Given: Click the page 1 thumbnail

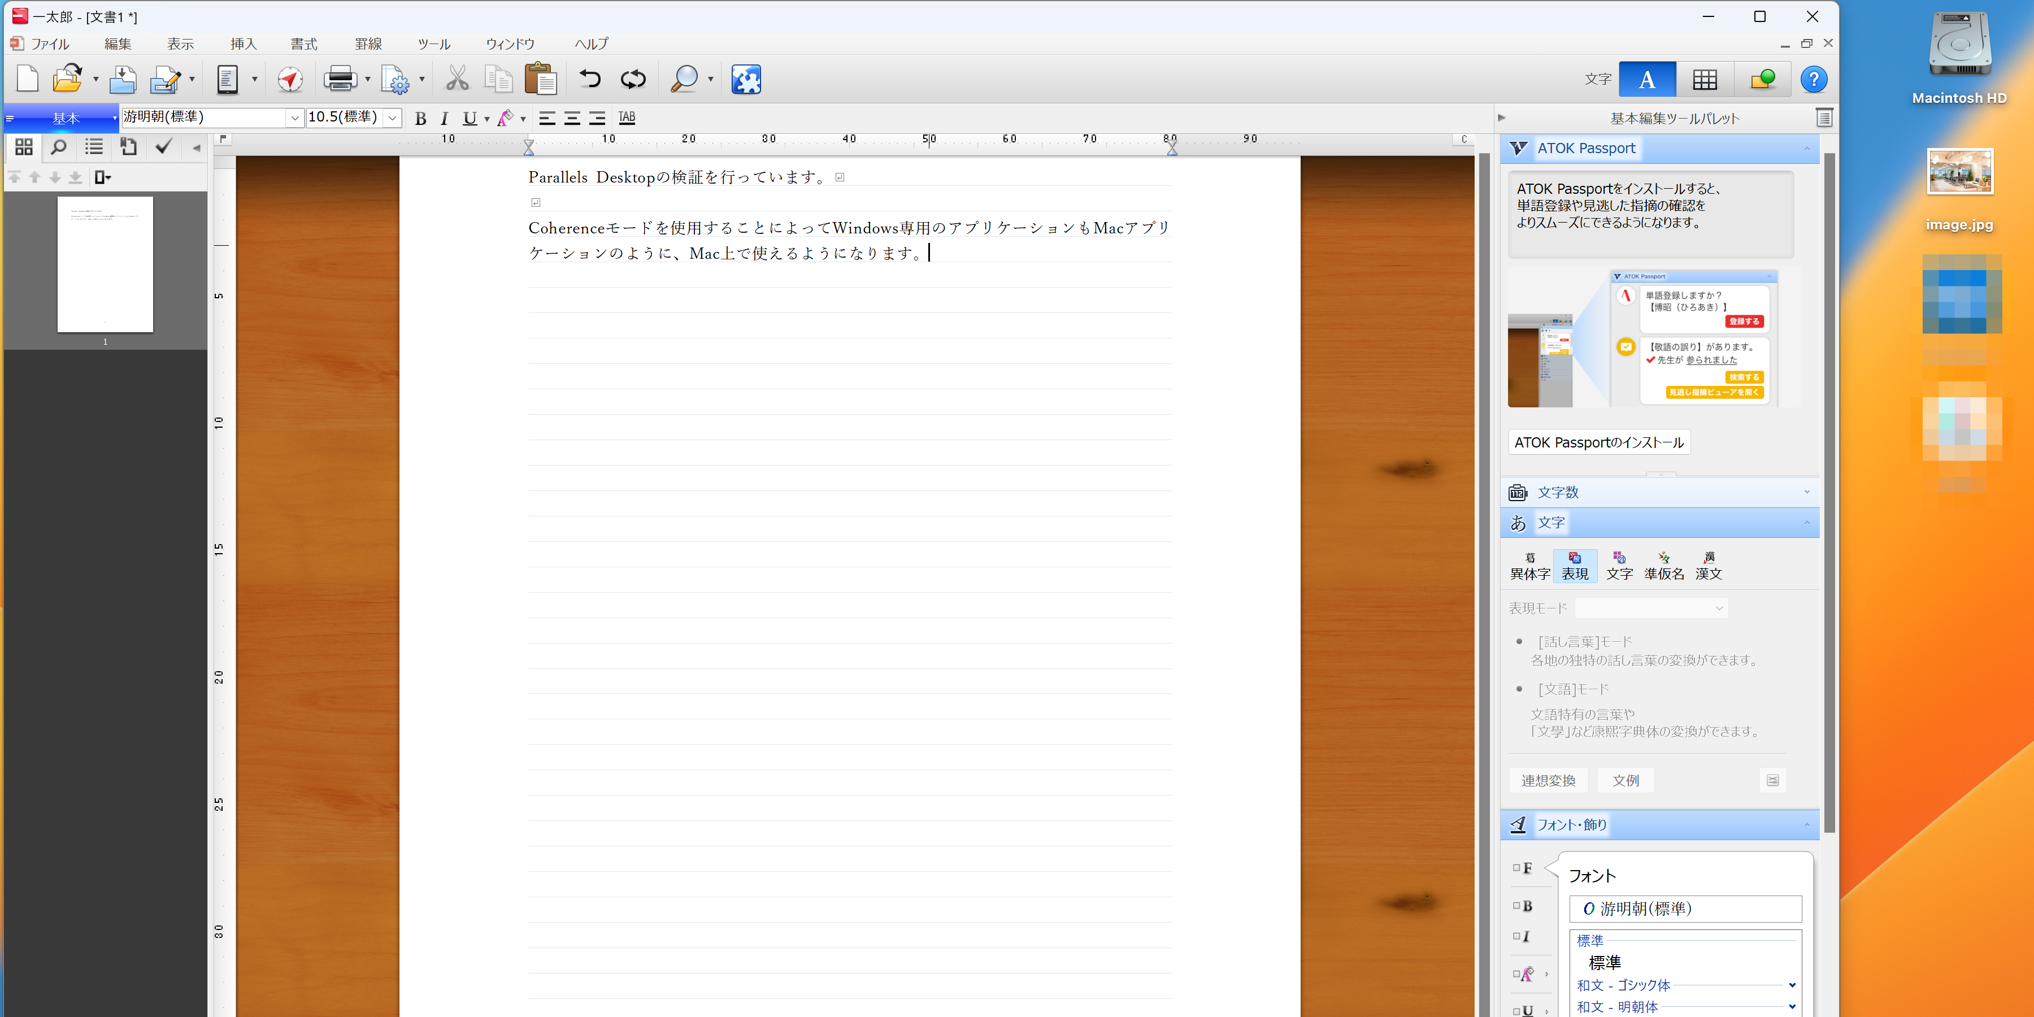Looking at the screenshot, I should [105, 264].
